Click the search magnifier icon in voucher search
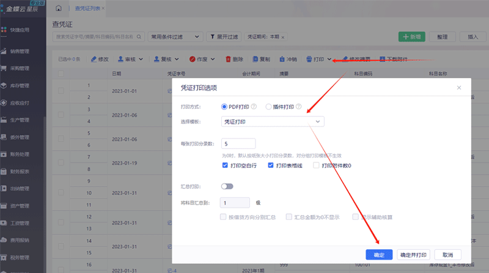 pos(139,37)
